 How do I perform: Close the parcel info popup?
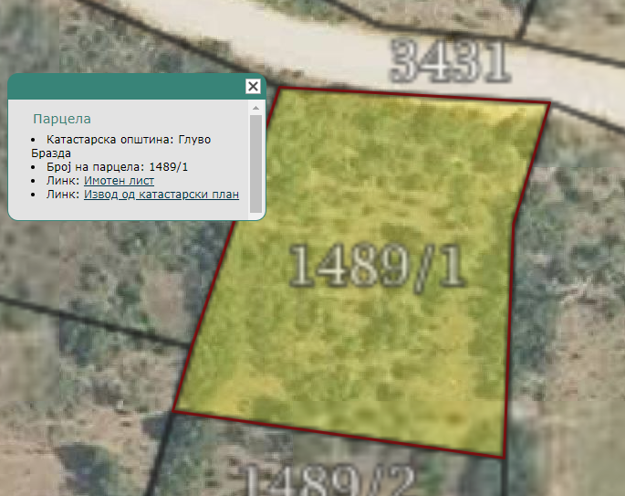coord(253,86)
